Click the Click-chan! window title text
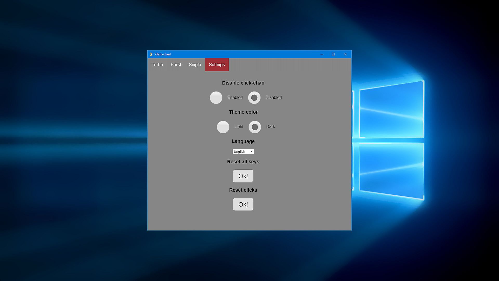The image size is (499, 281). [163, 54]
